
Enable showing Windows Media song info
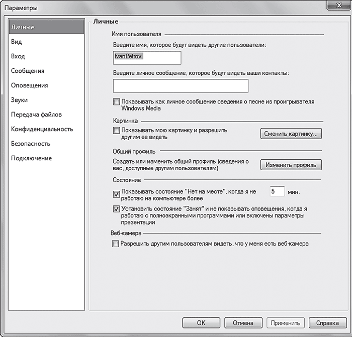coord(117,102)
